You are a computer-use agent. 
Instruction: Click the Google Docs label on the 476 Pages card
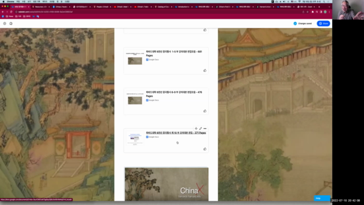152,100
